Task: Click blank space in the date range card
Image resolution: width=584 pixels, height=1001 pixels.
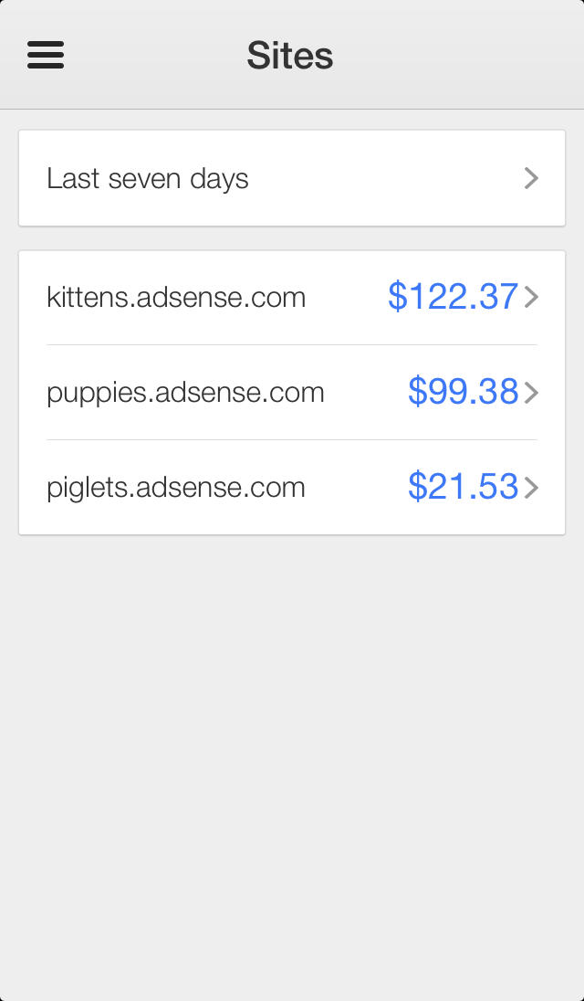Action: click(383, 178)
